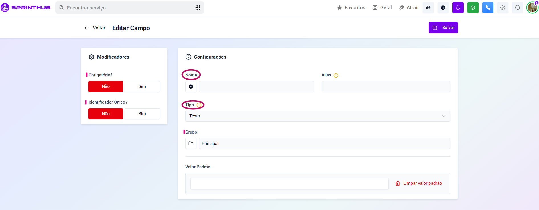Click the black exclamation alert icon
The height and width of the screenshot is (210, 539).
(x=443, y=8)
